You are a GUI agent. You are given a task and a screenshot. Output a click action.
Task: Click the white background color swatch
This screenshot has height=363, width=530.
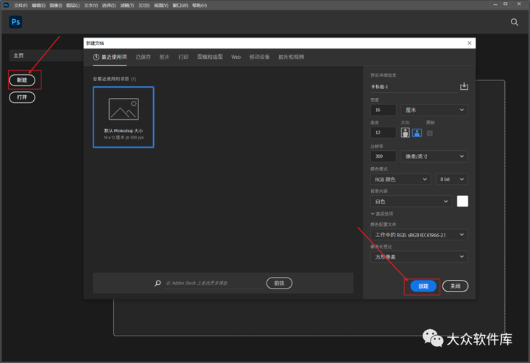click(x=462, y=201)
